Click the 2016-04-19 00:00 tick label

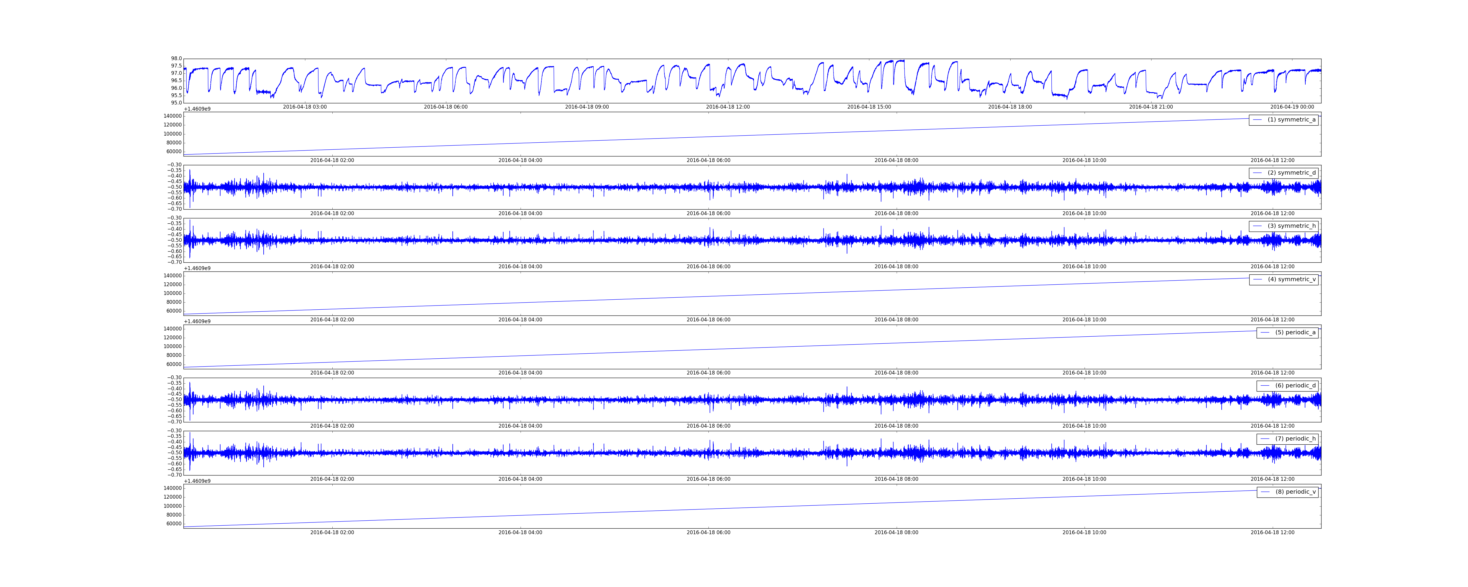pos(1292,107)
